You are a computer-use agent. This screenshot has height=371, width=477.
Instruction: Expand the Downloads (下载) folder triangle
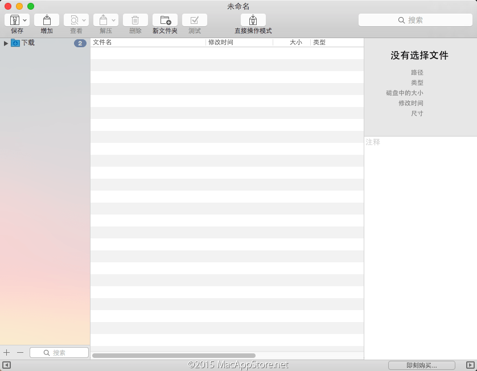(6, 43)
